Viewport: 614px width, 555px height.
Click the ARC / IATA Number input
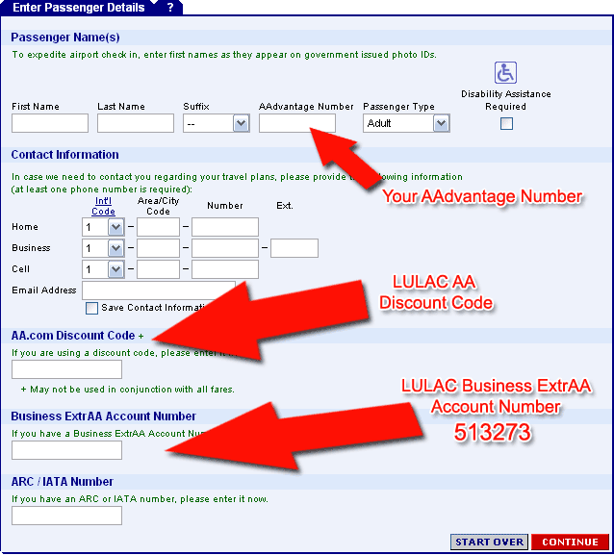pos(67,516)
